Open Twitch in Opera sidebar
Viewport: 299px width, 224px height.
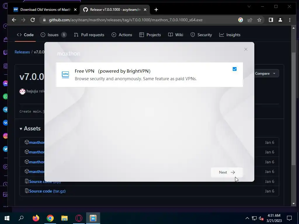coord(5,52)
